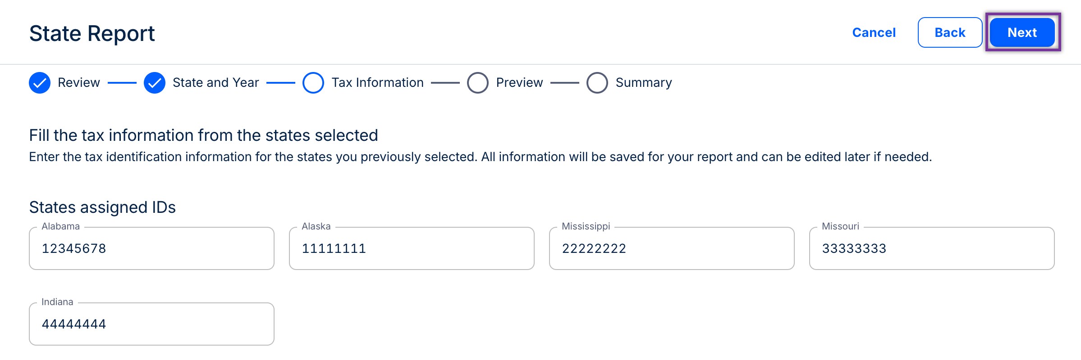Cancel the State Report wizard
This screenshot has width=1081, height=360.
tap(874, 32)
